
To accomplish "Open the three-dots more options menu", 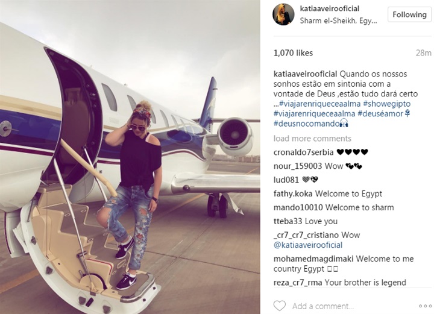I will point(425,306).
